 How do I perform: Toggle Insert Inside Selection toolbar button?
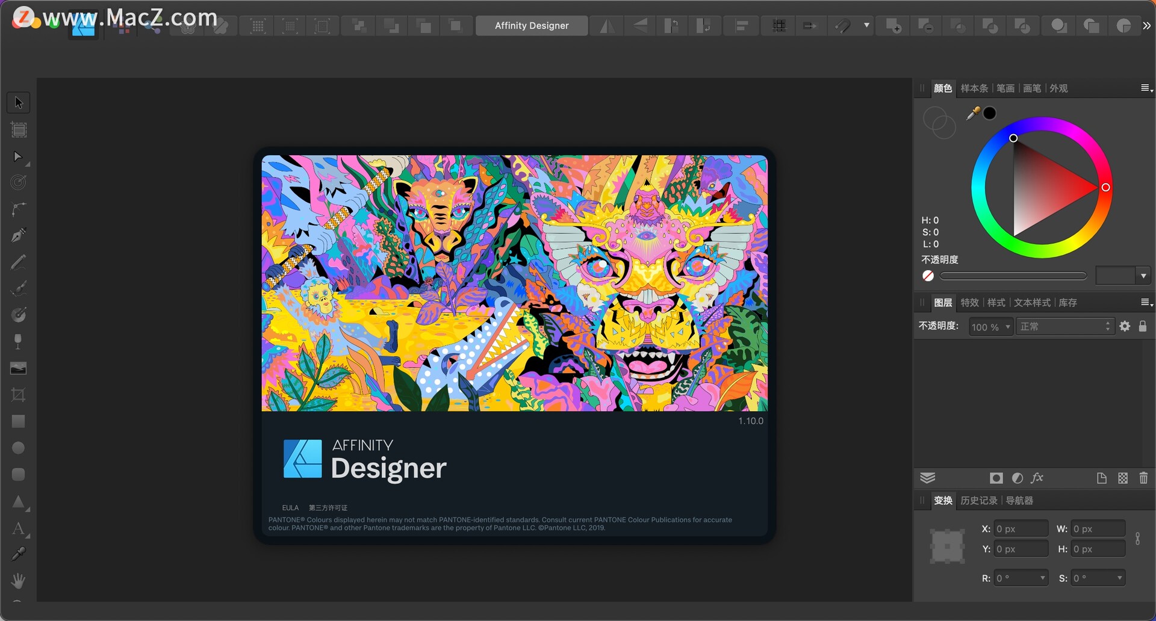(1124, 26)
